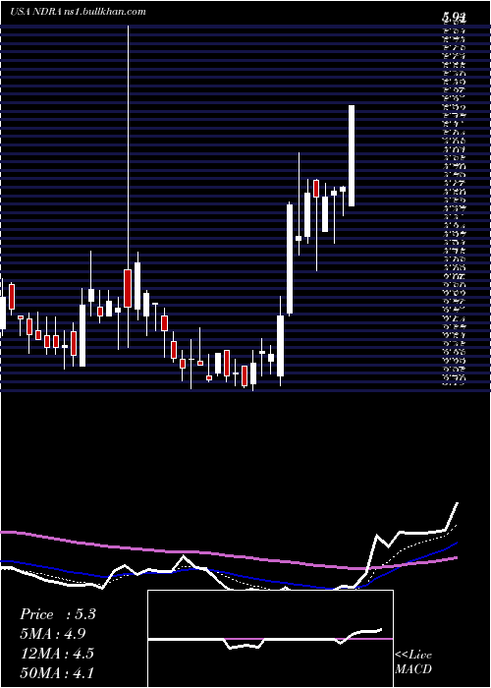Image resolution: width=491 pixels, height=688 pixels.
Task: Click the 'USA NDRA ns1.bullkhan.com' chart title
Action: 78,12
